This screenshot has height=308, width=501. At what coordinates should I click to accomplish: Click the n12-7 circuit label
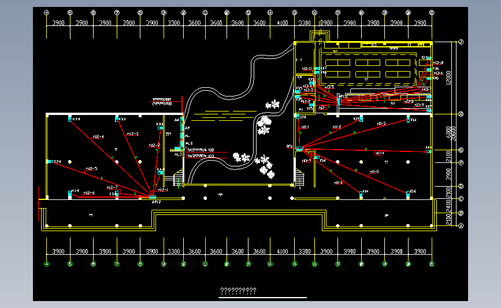112,187
